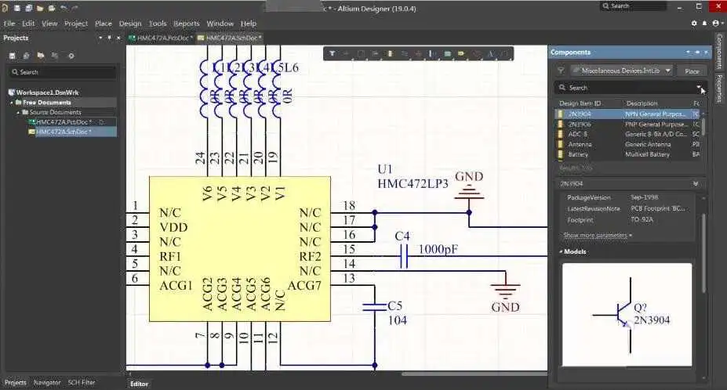This screenshot has width=727, height=390.
Task: Open the Projects panel options dropdown arrow
Action: point(100,38)
